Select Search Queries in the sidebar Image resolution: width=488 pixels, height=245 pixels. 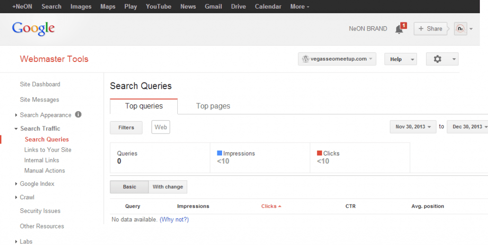tap(47, 140)
